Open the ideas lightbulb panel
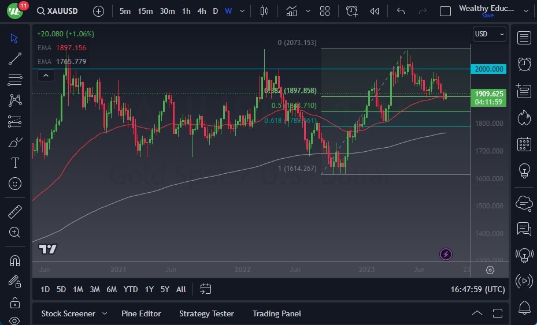537x325 pixels. (524, 170)
